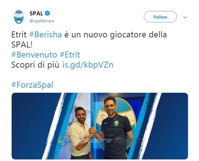This screenshot has height=161, width=199.
Task: Click the clasped hands in the photo
Action: [x=93, y=130]
